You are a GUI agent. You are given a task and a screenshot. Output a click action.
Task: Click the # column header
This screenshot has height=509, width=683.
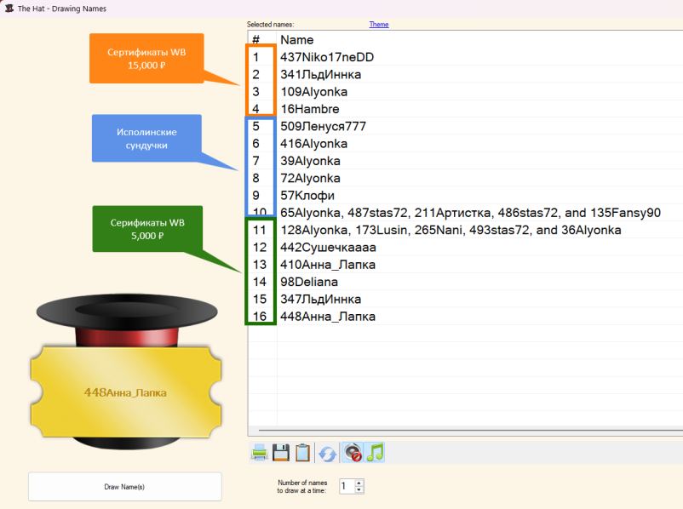point(255,40)
